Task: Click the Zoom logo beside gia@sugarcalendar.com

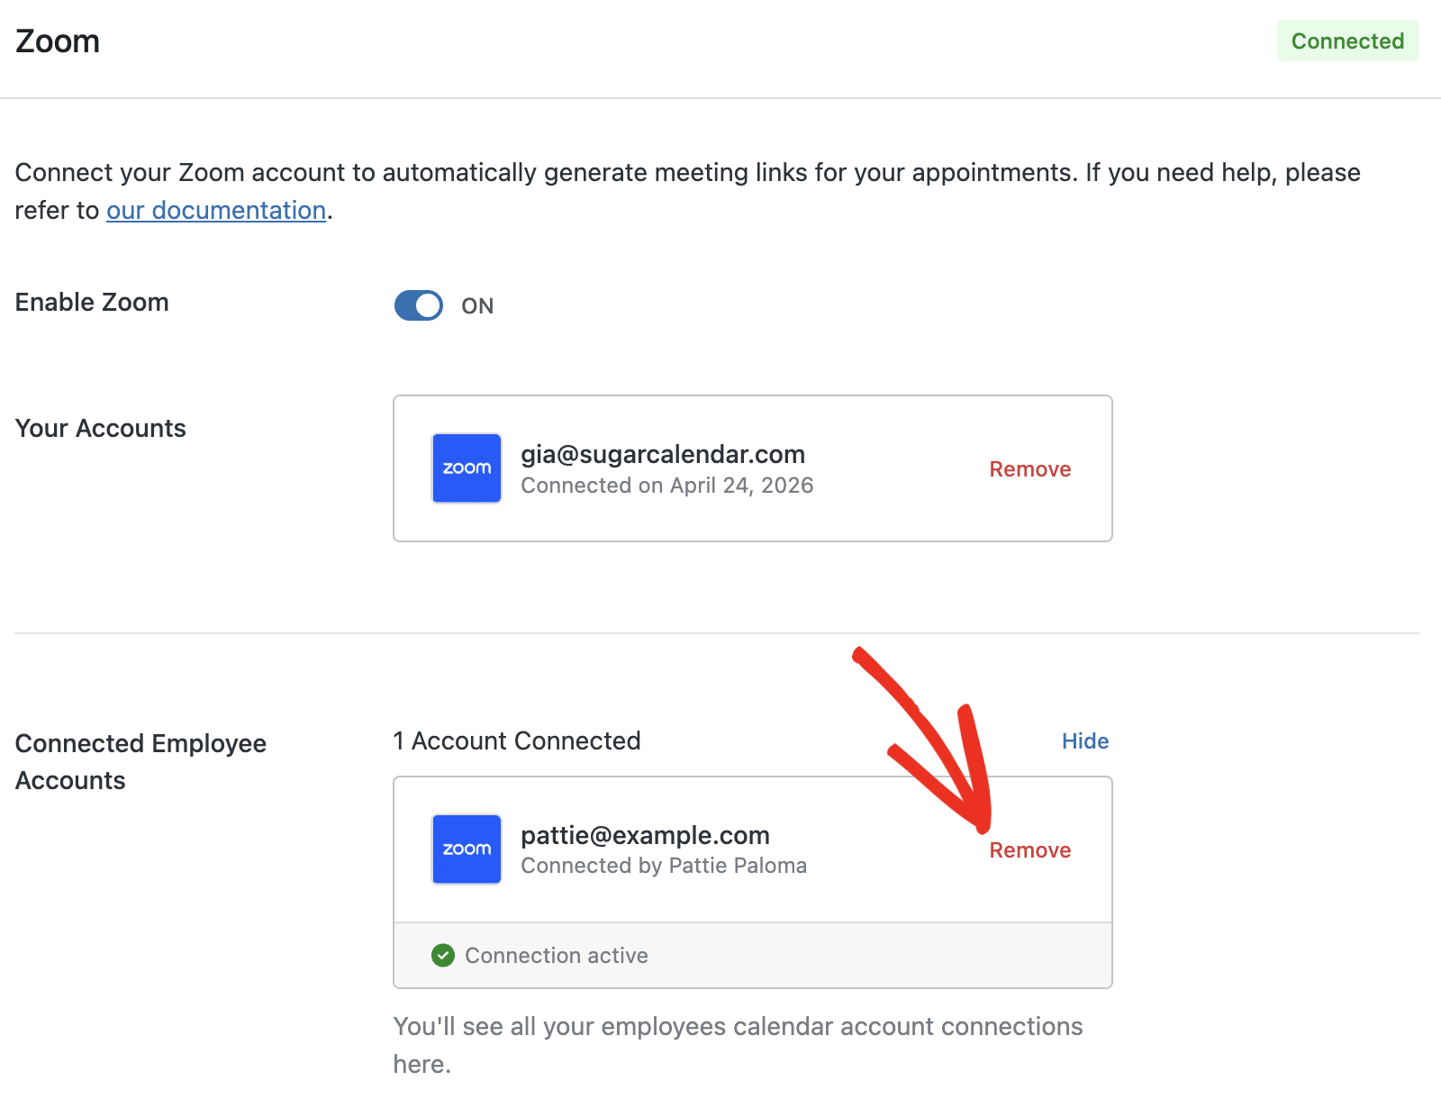Action: coord(467,468)
